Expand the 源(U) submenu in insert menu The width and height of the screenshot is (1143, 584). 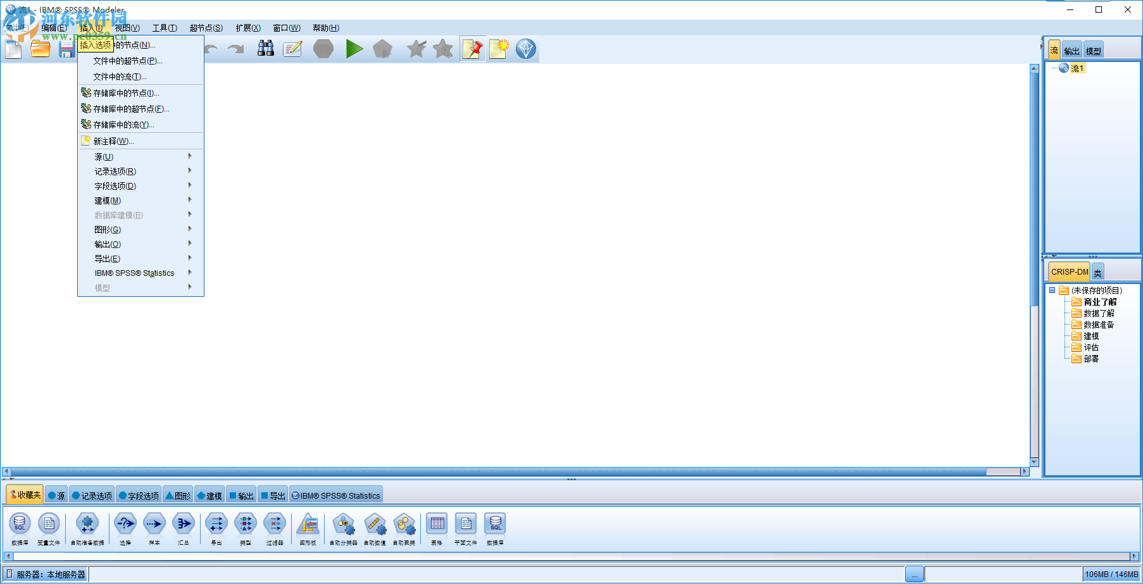coord(141,156)
